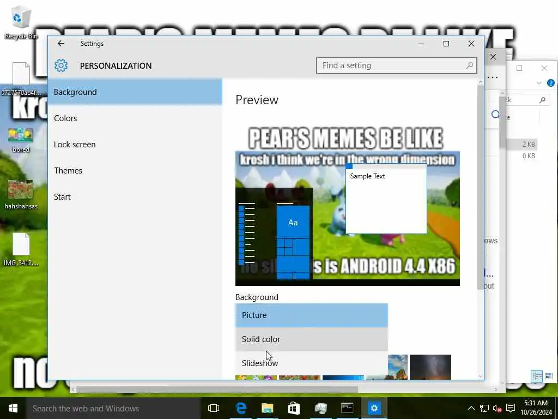Choose Slideshow in the Background dropdown

click(312, 363)
